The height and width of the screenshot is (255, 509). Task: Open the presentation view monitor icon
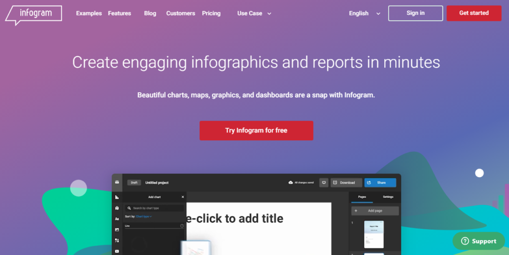tap(324, 183)
